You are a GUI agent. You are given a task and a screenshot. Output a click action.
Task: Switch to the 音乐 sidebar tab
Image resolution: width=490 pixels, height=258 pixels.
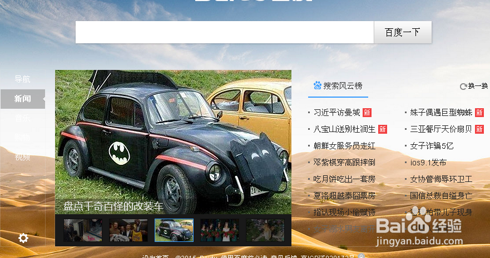click(x=22, y=118)
